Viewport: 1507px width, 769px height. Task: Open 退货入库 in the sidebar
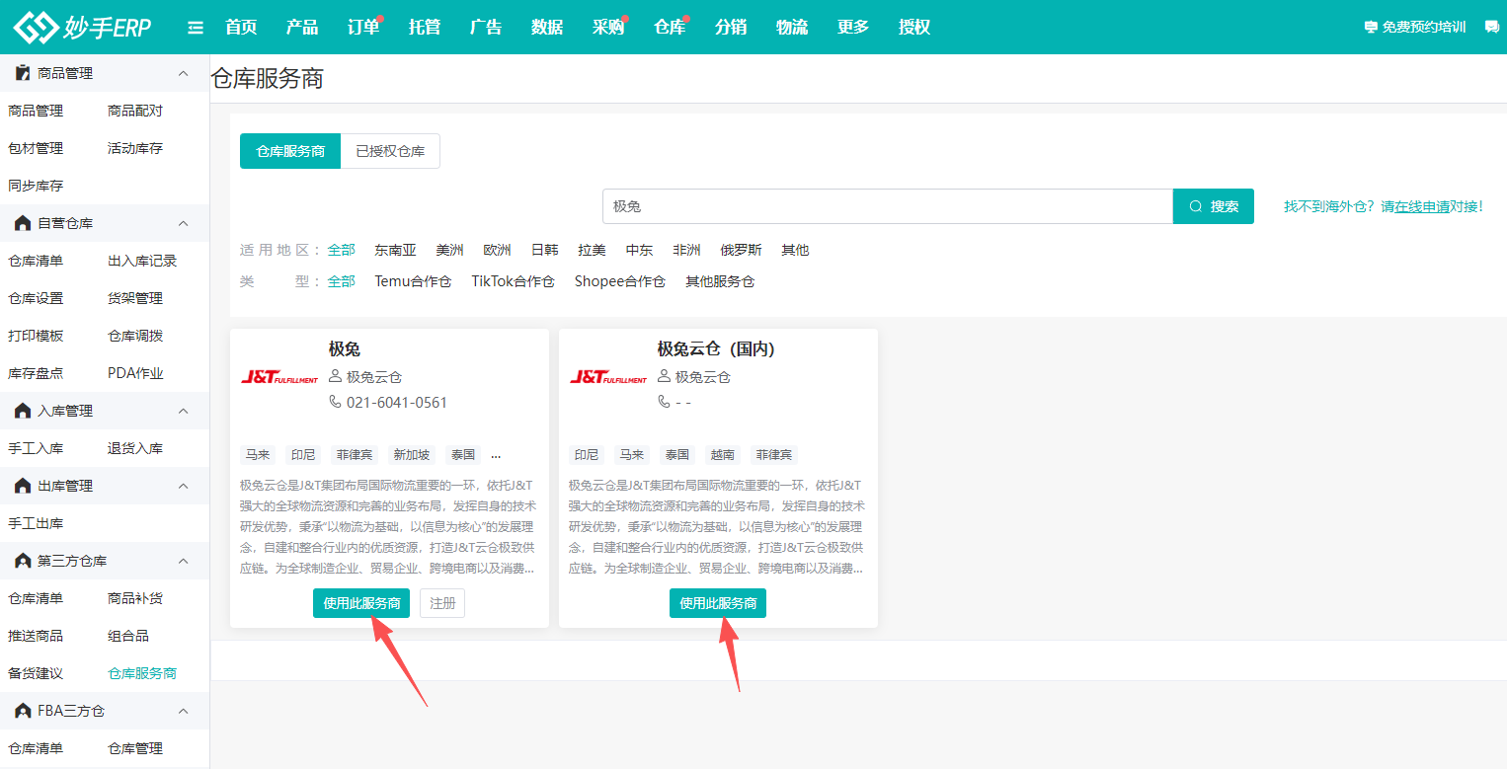pos(135,448)
